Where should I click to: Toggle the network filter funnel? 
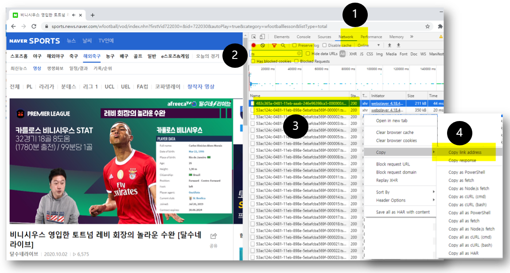(274, 45)
